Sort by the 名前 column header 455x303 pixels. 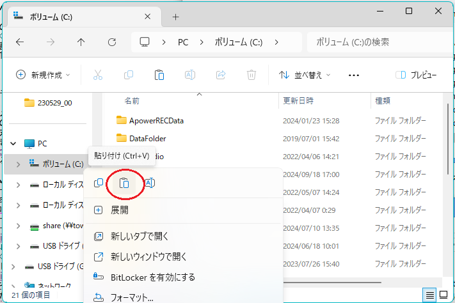pyautogui.click(x=132, y=101)
